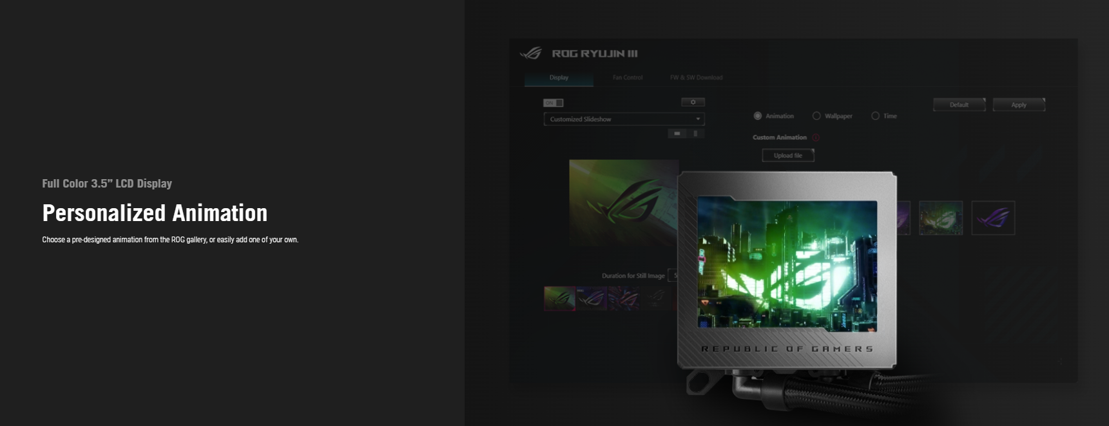Screen dimensions: 1109x426
Task: Switch to the Fan Control tab
Action: pyautogui.click(x=627, y=77)
